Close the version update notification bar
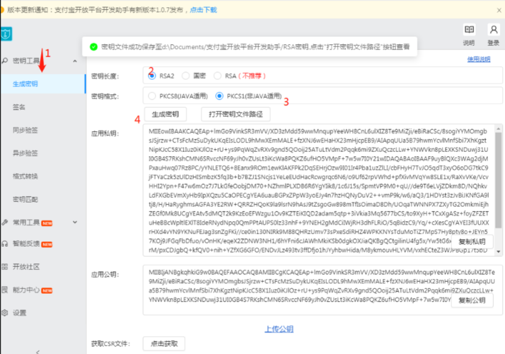Viewport: 505px width, 354px height. pos(499,10)
